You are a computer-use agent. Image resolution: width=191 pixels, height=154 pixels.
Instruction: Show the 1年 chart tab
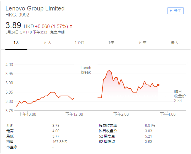(x=111, y=42)
